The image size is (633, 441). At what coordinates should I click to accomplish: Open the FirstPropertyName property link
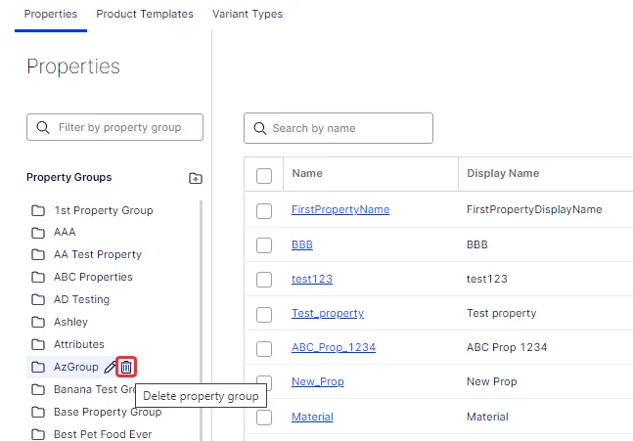click(340, 209)
